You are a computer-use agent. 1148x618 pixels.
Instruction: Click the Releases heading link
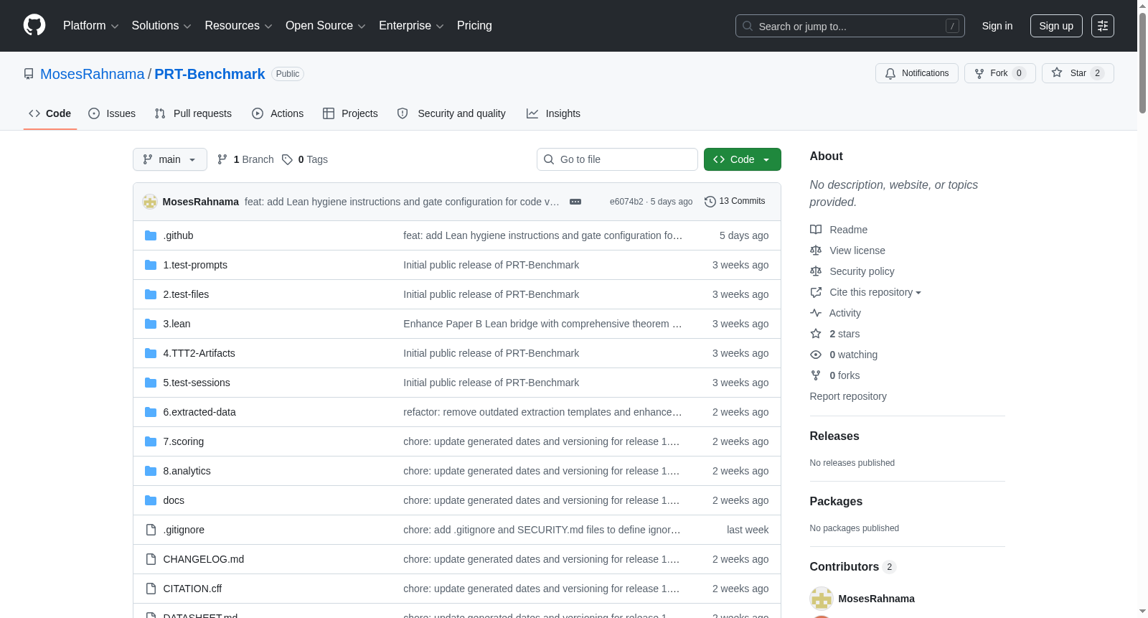click(x=834, y=436)
